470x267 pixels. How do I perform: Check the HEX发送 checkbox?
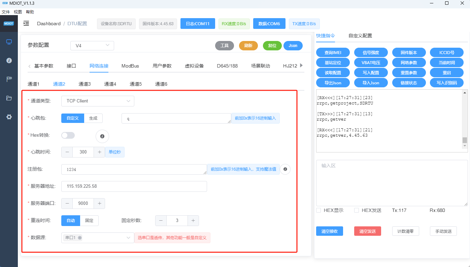pyautogui.click(x=357, y=210)
